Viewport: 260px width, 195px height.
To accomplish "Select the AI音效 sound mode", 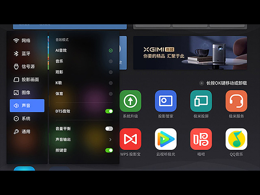I will click(84, 50).
